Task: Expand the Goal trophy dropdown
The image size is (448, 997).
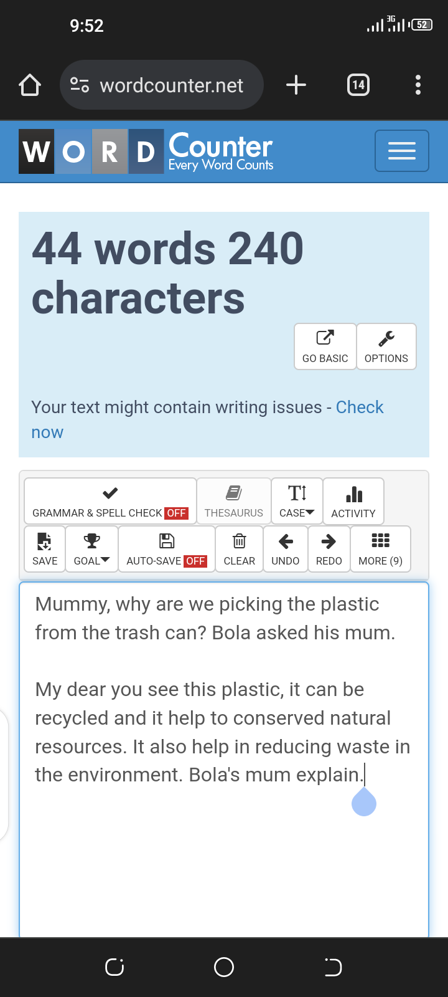Action: pos(91,549)
